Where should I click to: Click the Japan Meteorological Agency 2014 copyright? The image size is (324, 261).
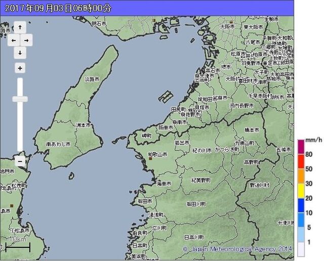(x=237, y=249)
